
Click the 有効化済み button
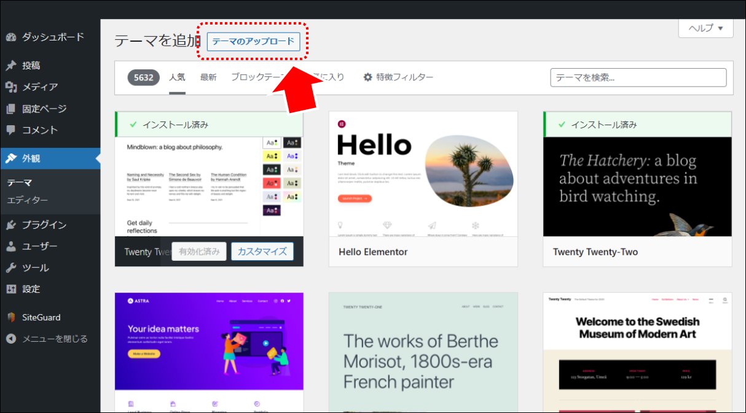pyautogui.click(x=199, y=252)
